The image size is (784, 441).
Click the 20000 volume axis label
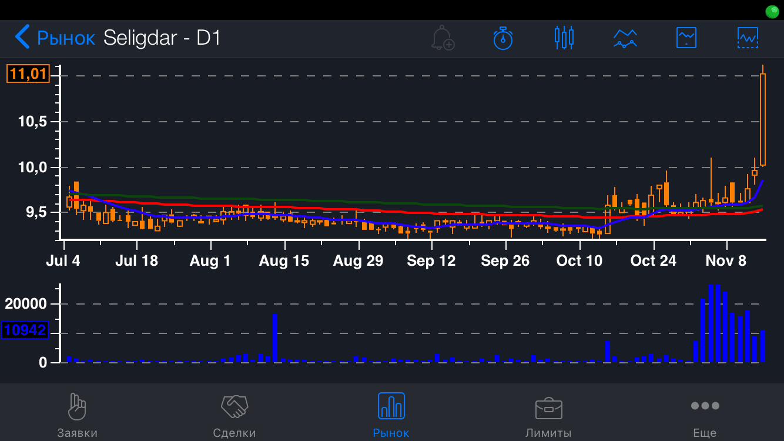(x=25, y=304)
